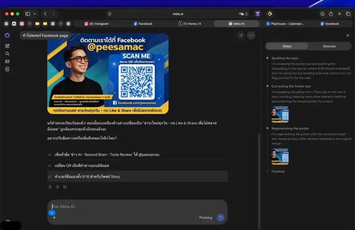
Task: Click the Spotting the typo step
Action: (285, 58)
